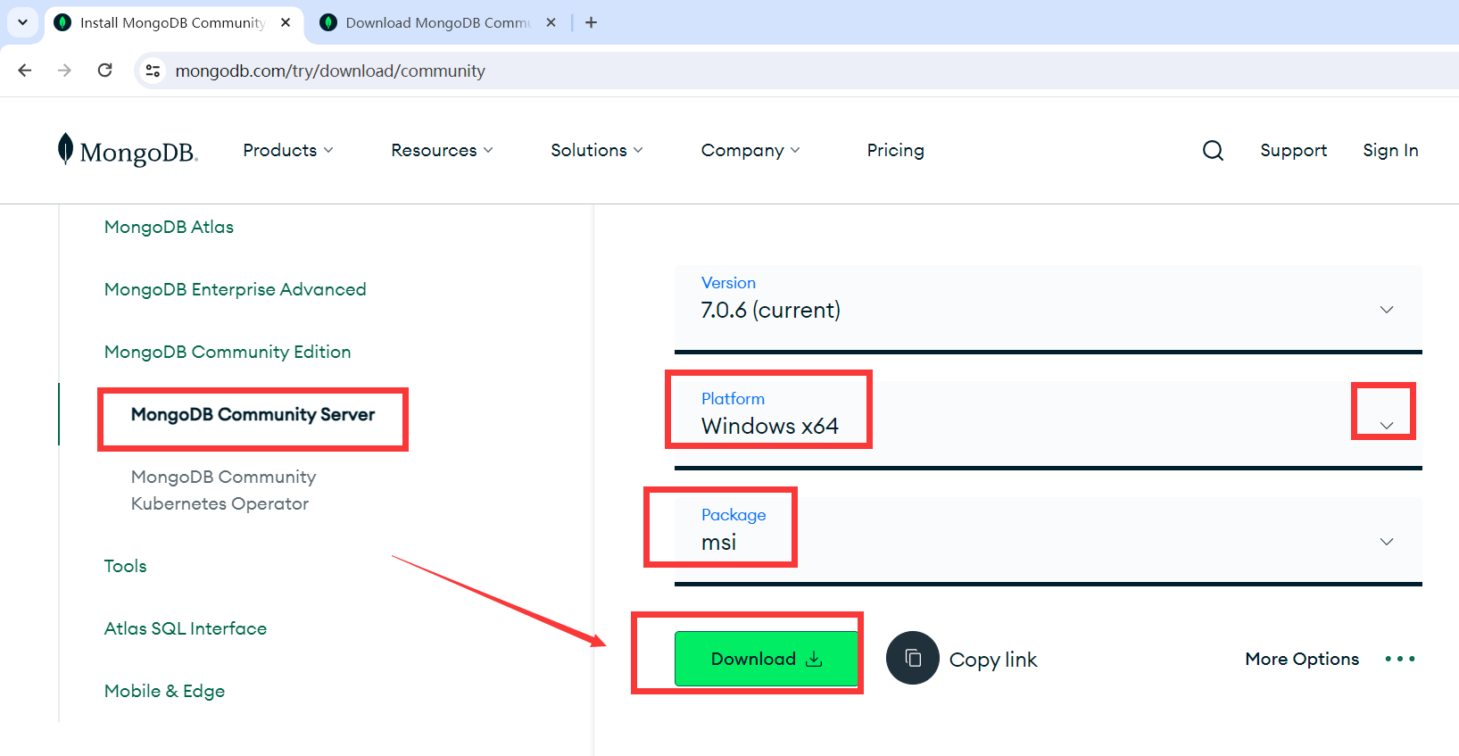Screen dimensions: 1459x756
Task: Open the site search magnifier icon
Action: click(1213, 150)
